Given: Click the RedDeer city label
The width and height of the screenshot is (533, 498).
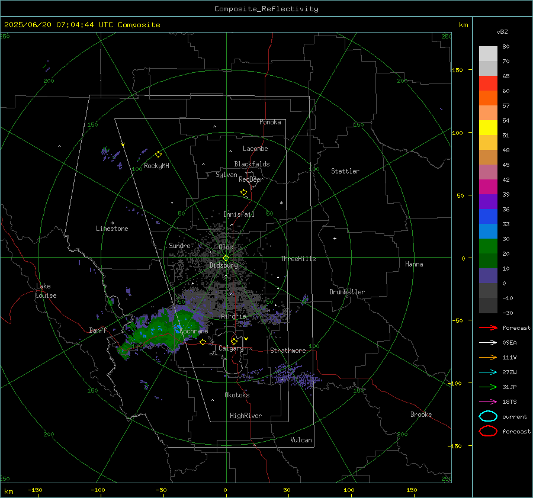Looking at the screenshot, I should point(251,179).
